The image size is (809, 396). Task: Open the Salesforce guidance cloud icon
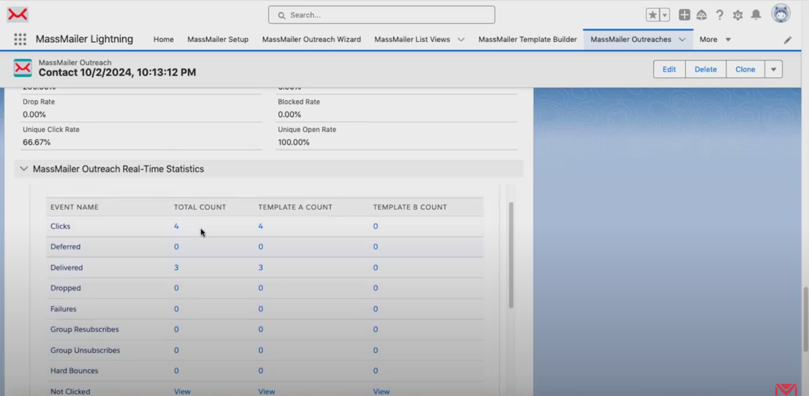[x=702, y=15]
